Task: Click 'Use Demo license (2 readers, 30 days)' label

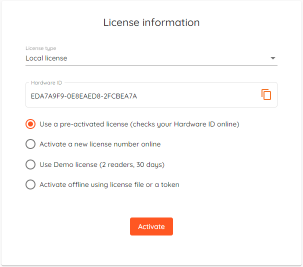Action: 102,164
